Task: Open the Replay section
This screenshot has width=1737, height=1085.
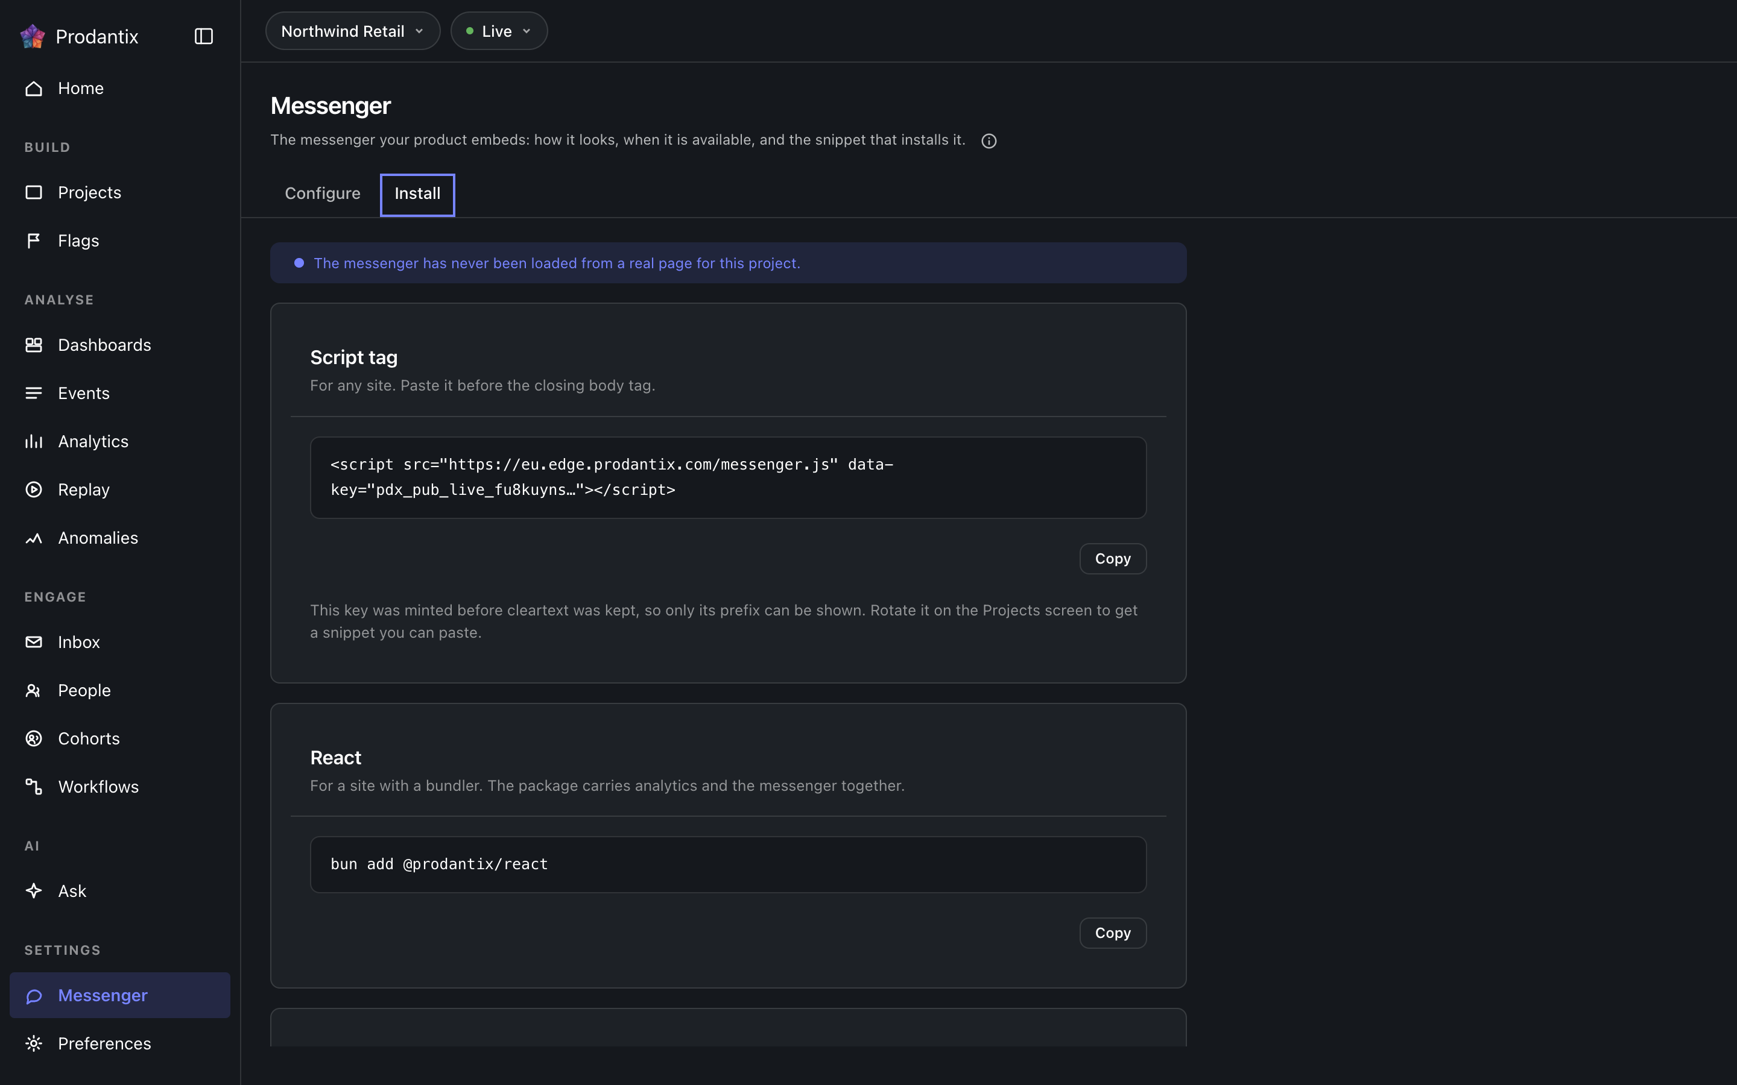Action: click(120, 489)
